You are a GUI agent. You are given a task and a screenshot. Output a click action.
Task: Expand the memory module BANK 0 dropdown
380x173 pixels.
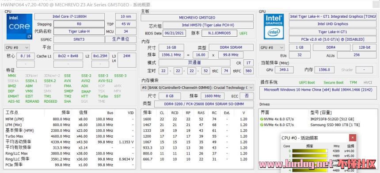(197, 88)
